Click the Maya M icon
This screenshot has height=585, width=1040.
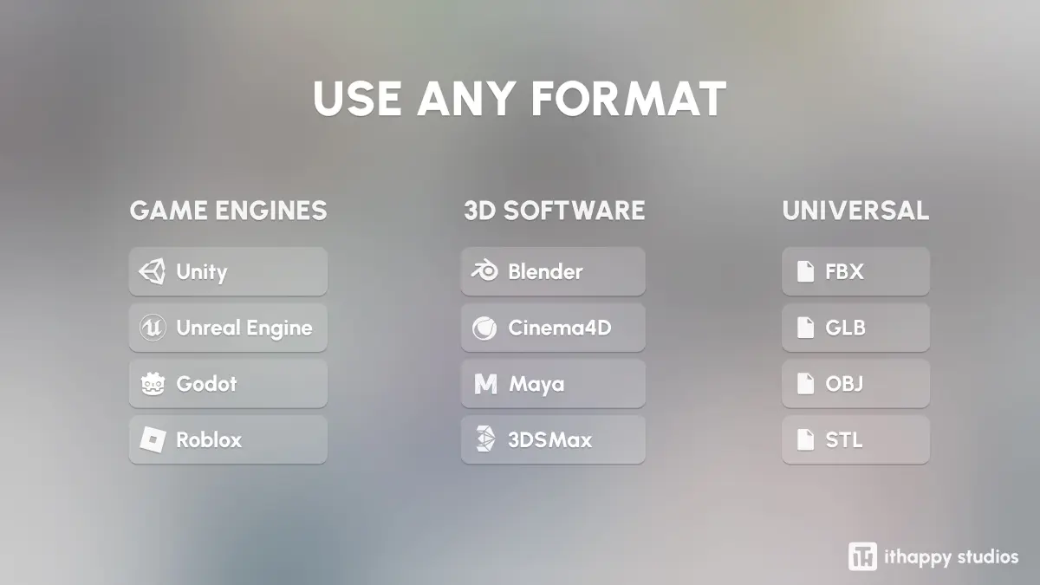[485, 384]
